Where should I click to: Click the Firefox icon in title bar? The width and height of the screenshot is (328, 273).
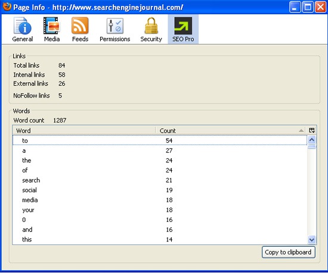point(7,7)
